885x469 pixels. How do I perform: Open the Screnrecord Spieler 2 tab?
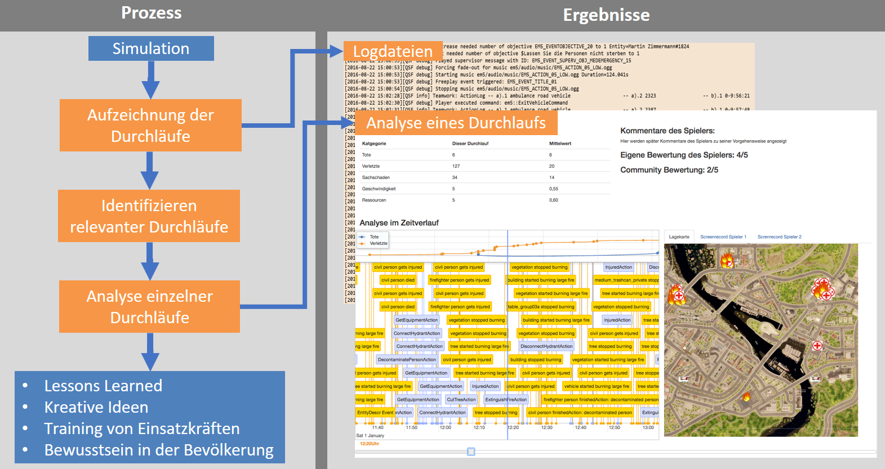click(779, 237)
